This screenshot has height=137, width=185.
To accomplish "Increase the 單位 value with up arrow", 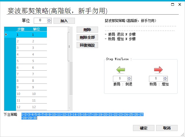I will 49,19.
